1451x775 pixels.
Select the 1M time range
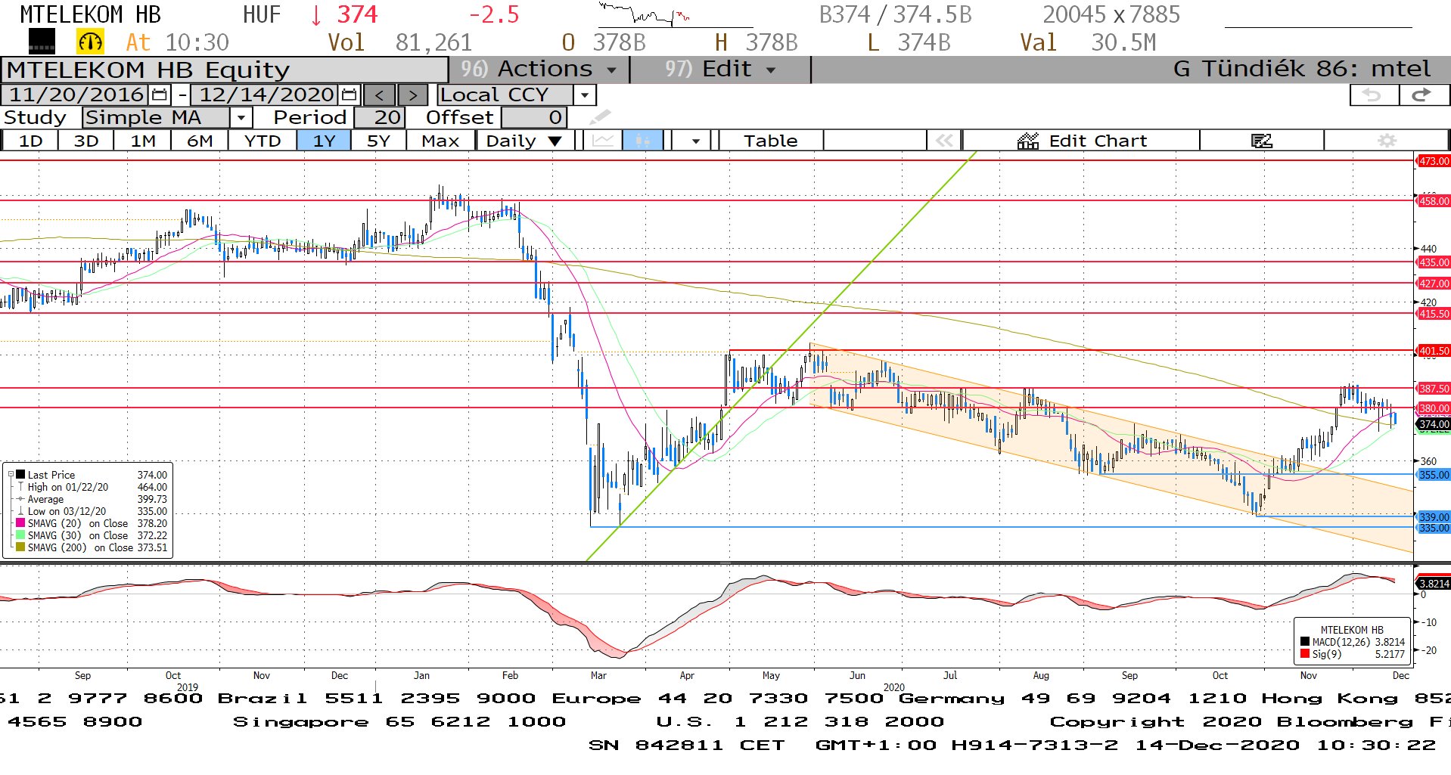[x=142, y=141]
